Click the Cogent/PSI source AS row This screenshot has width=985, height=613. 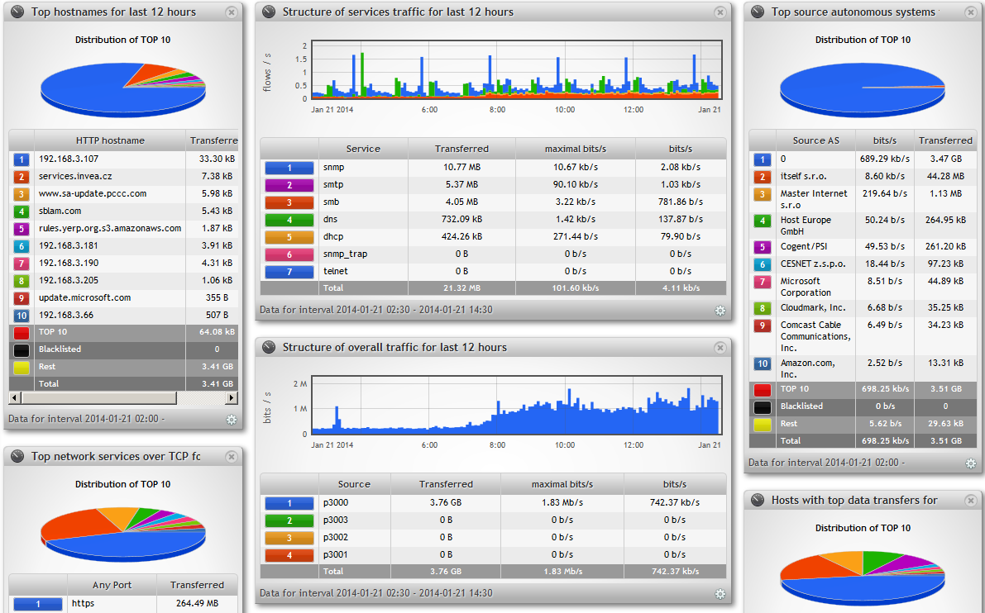(x=863, y=246)
